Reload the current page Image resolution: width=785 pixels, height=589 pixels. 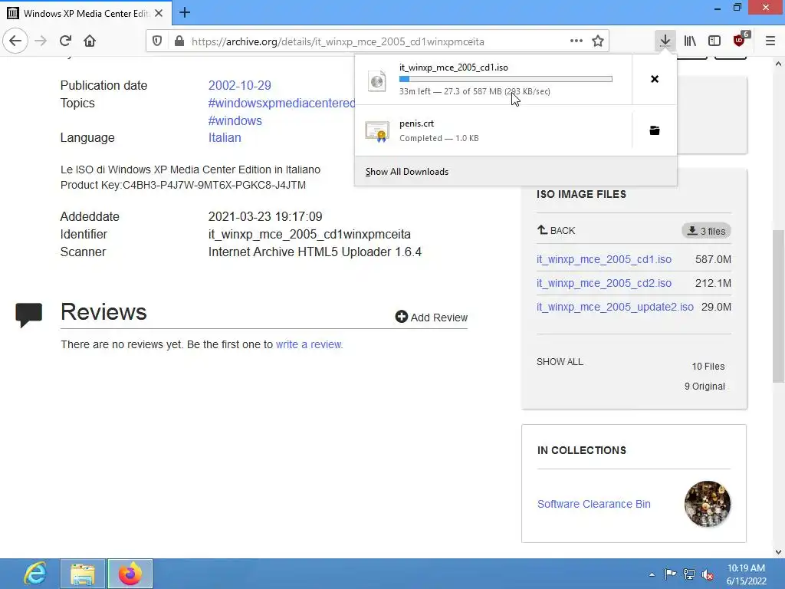point(66,41)
